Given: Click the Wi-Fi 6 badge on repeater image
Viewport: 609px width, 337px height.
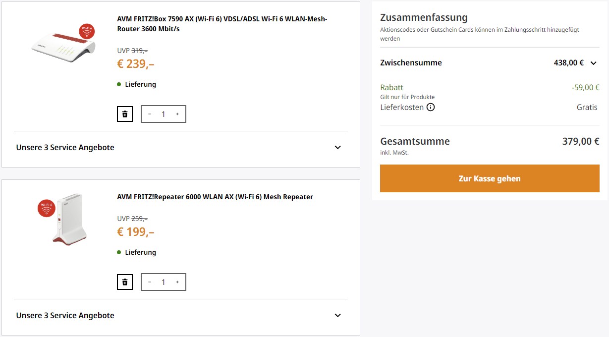Looking at the screenshot, I should click(x=46, y=208).
